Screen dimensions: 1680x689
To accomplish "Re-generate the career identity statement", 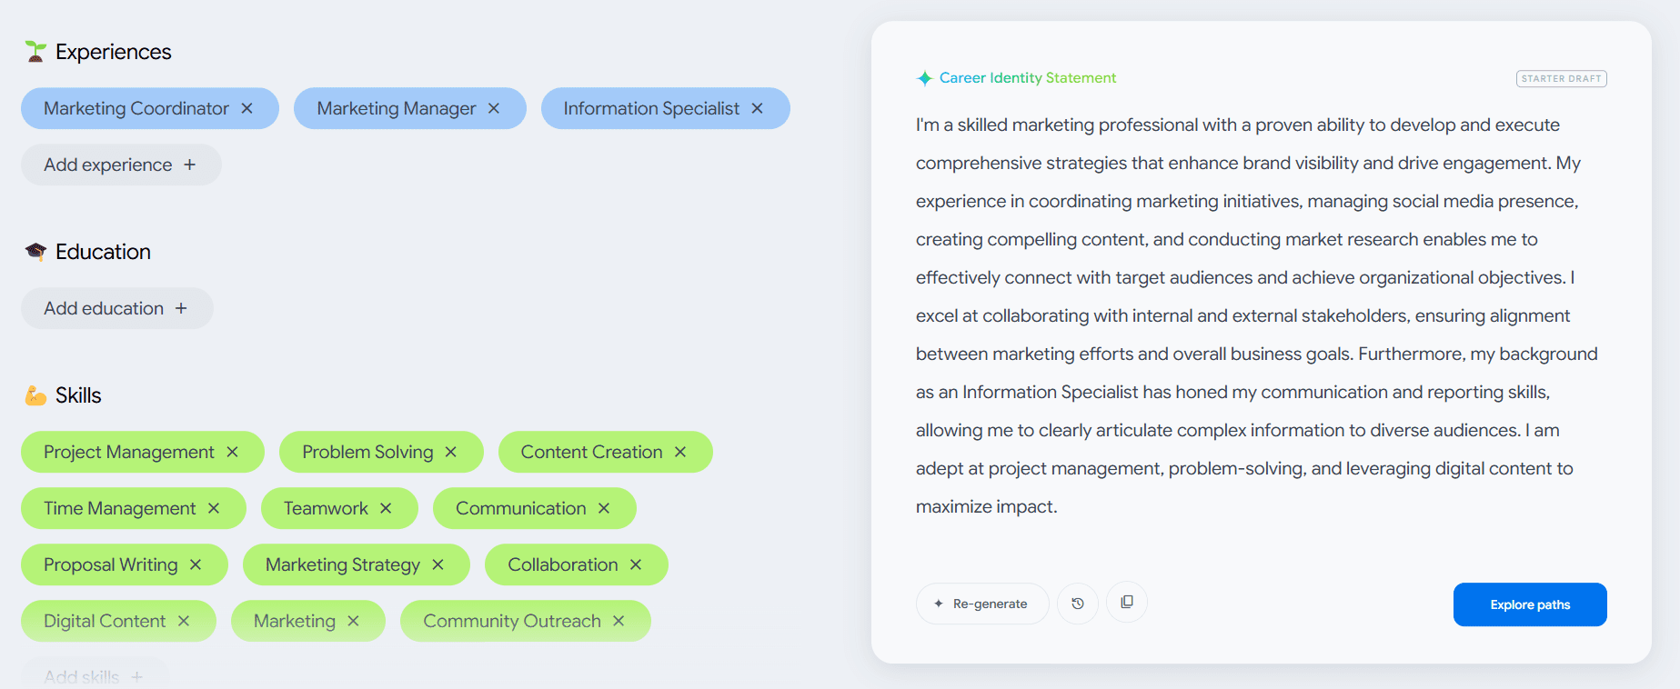I will point(982,604).
